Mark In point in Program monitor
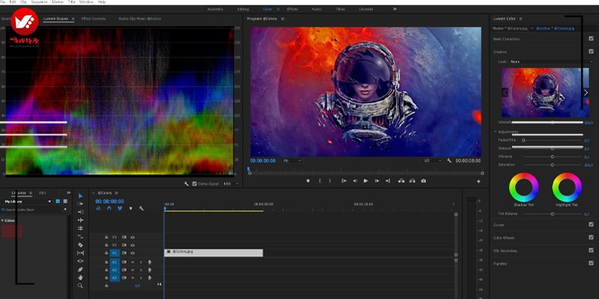Image resolution: width=599 pixels, height=299 pixels. pyautogui.click(x=320, y=181)
